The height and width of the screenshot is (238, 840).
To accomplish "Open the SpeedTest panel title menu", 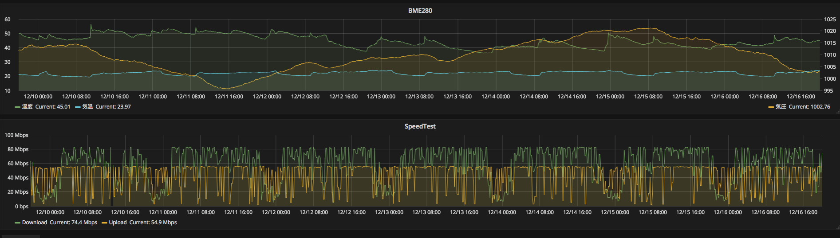I will (x=420, y=126).
